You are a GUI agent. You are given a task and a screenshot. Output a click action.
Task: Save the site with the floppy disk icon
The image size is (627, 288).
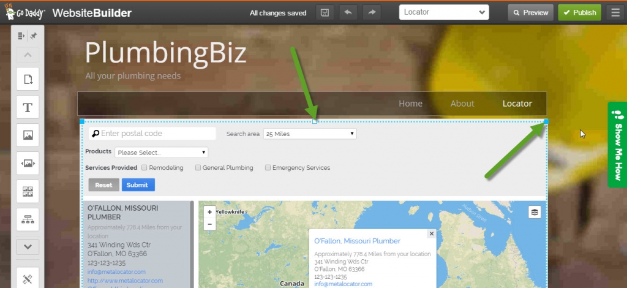click(x=325, y=12)
